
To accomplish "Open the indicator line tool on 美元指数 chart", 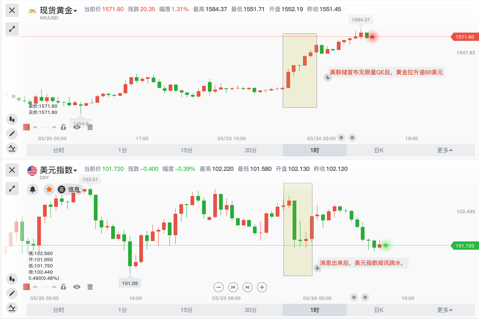I will 12,308.
